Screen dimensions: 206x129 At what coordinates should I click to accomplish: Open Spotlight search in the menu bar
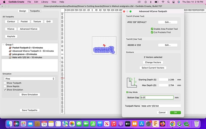coord(168,2)
